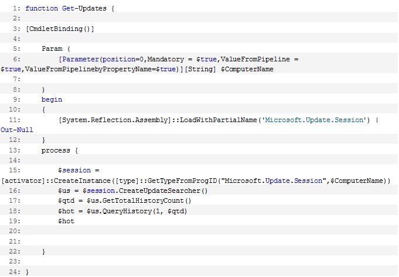Screen dimensions: 399x277
Task: Click line number 12 in the gutter
Action: coord(15,140)
